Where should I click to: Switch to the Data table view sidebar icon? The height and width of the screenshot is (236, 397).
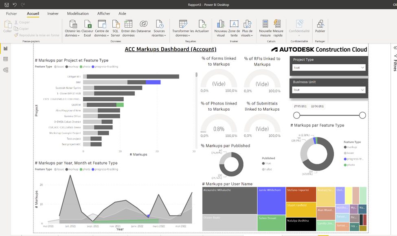coord(6,59)
